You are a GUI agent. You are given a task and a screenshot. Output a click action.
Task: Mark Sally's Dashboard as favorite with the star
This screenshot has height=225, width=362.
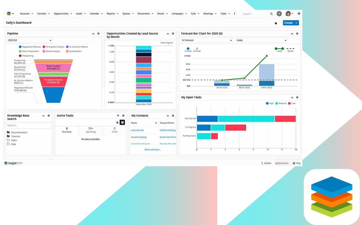point(276,23)
